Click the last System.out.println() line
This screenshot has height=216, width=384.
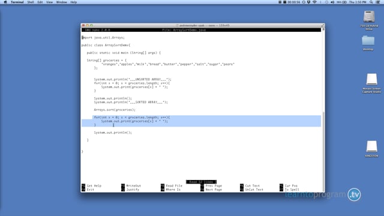coord(113,133)
